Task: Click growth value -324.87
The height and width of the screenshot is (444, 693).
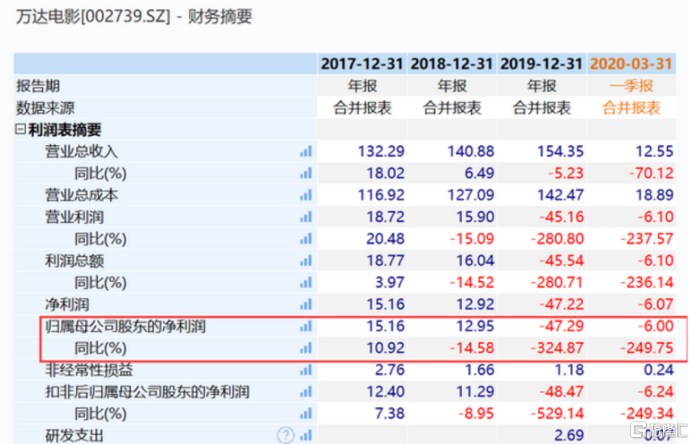Action: (x=557, y=348)
